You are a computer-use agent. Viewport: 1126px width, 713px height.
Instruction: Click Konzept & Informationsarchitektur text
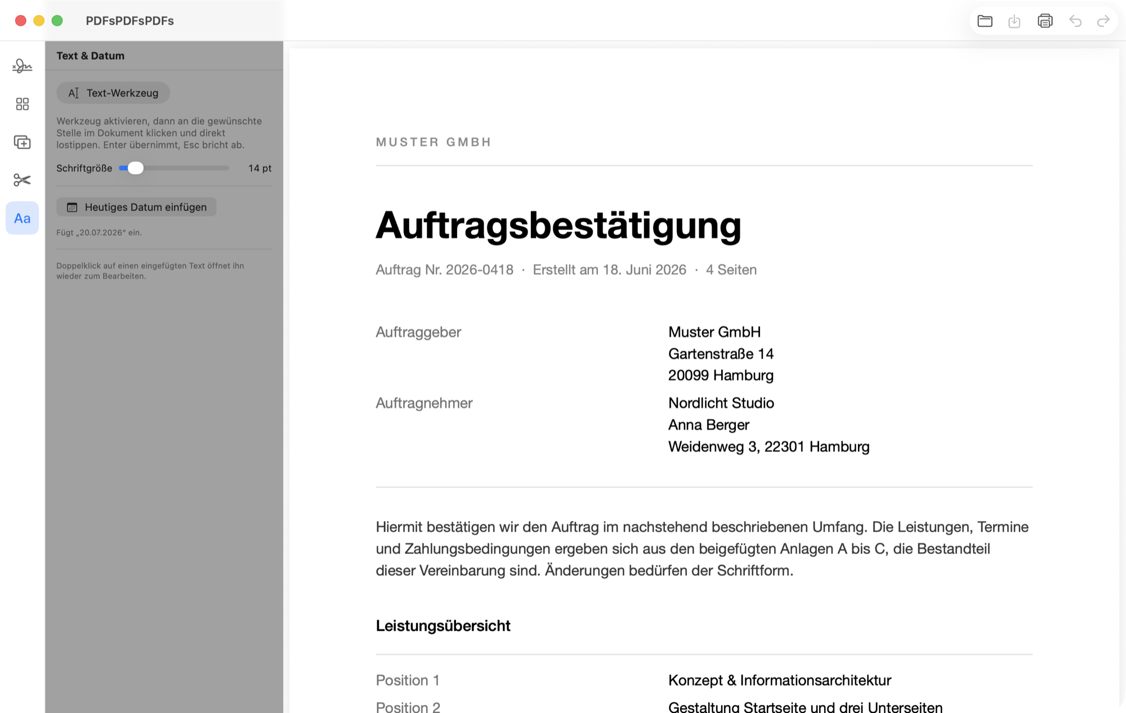coord(780,680)
